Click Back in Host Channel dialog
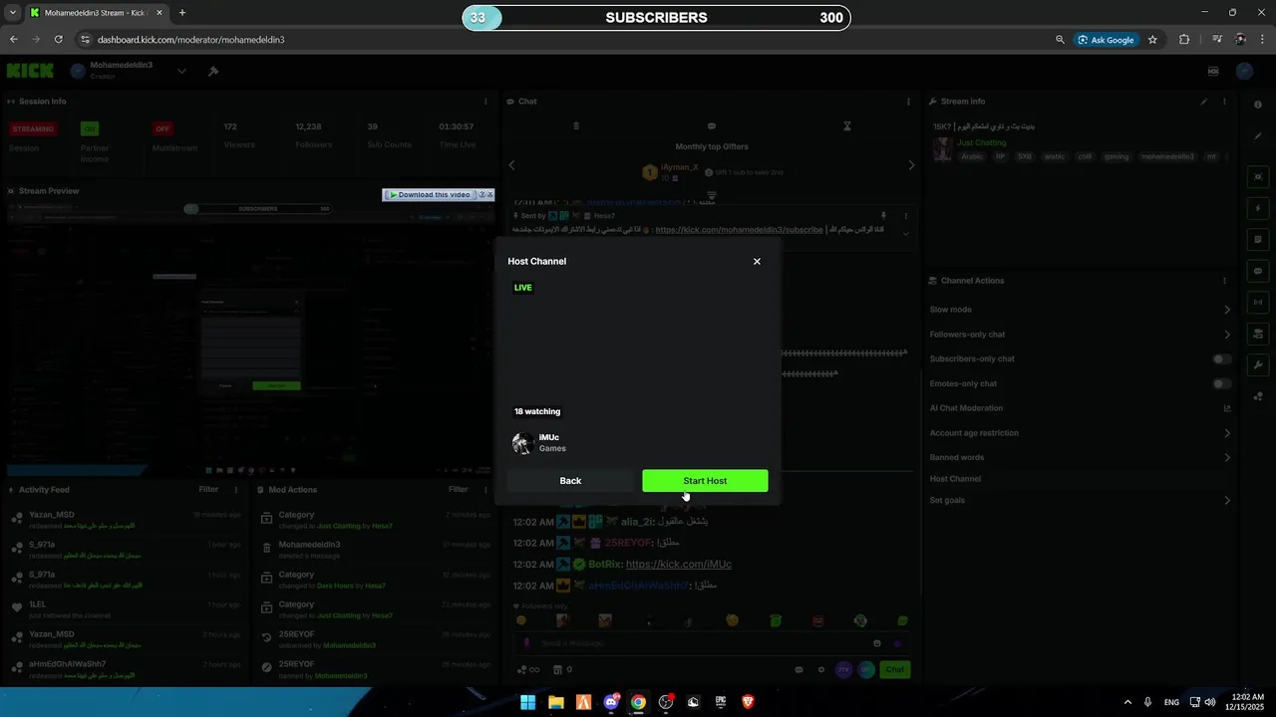Viewport: 1276px width, 717px height. coord(570,481)
